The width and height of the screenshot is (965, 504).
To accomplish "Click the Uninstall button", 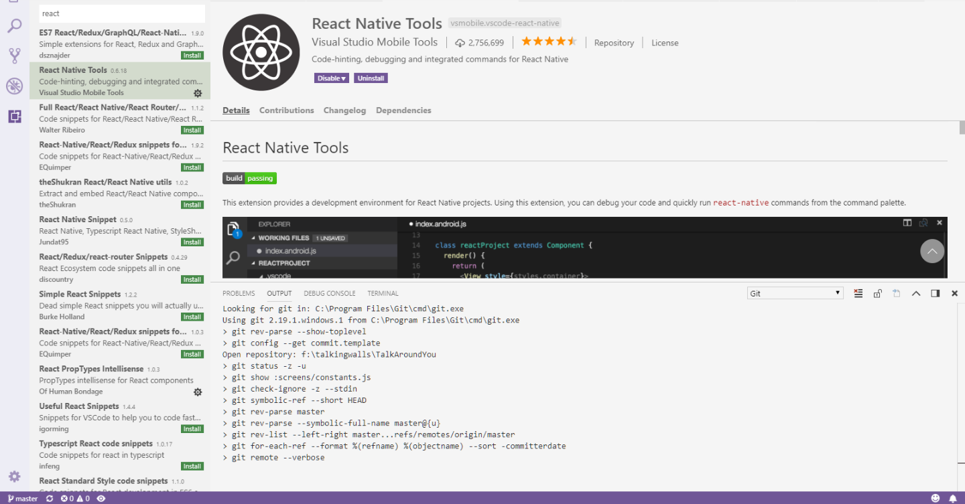I will [371, 78].
